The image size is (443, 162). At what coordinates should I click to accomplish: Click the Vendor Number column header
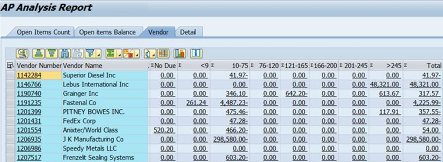point(39,66)
